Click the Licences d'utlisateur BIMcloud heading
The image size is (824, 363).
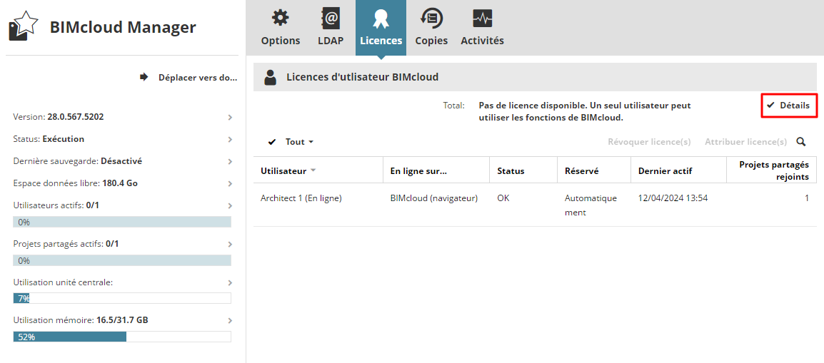[x=363, y=77]
